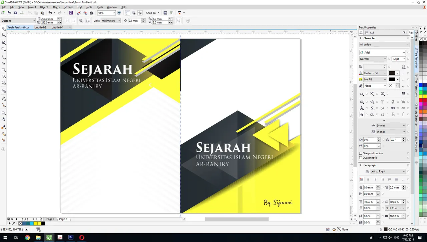The width and height of the screenshot is (427, 242).
Task: Select the Crop tool in toolbox
Action: pyautogui.click(x=4, y=43)
